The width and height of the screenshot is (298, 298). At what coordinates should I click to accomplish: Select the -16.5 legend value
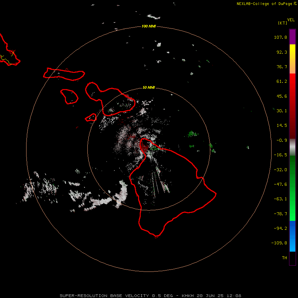pyautogui.click(x=280, y=155)
